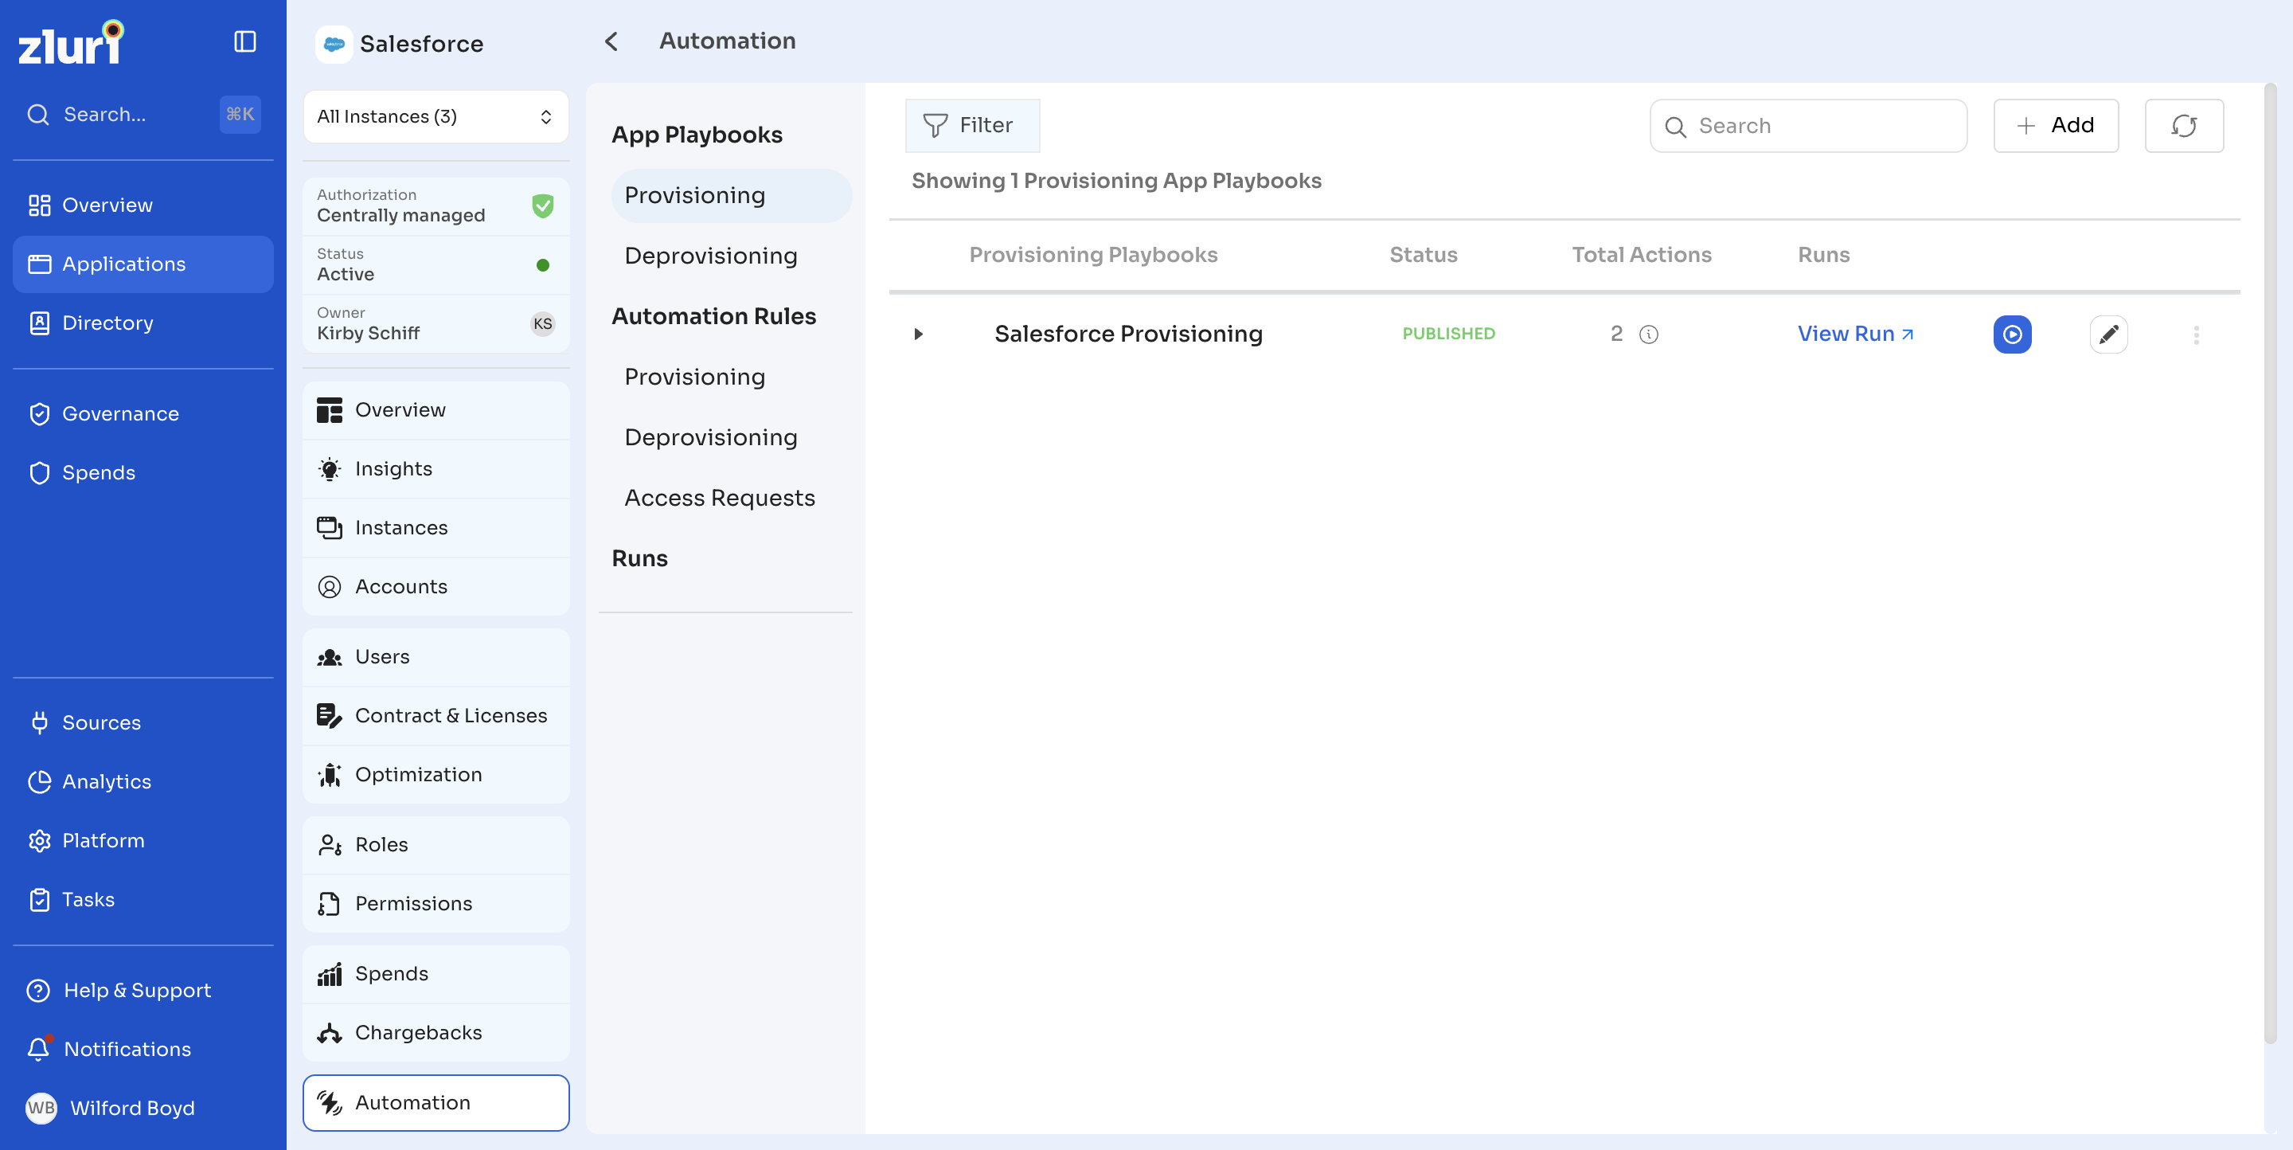2293x1150 pixels.
Task: Click the playbook Search field
Action: tap(1808, 126)
